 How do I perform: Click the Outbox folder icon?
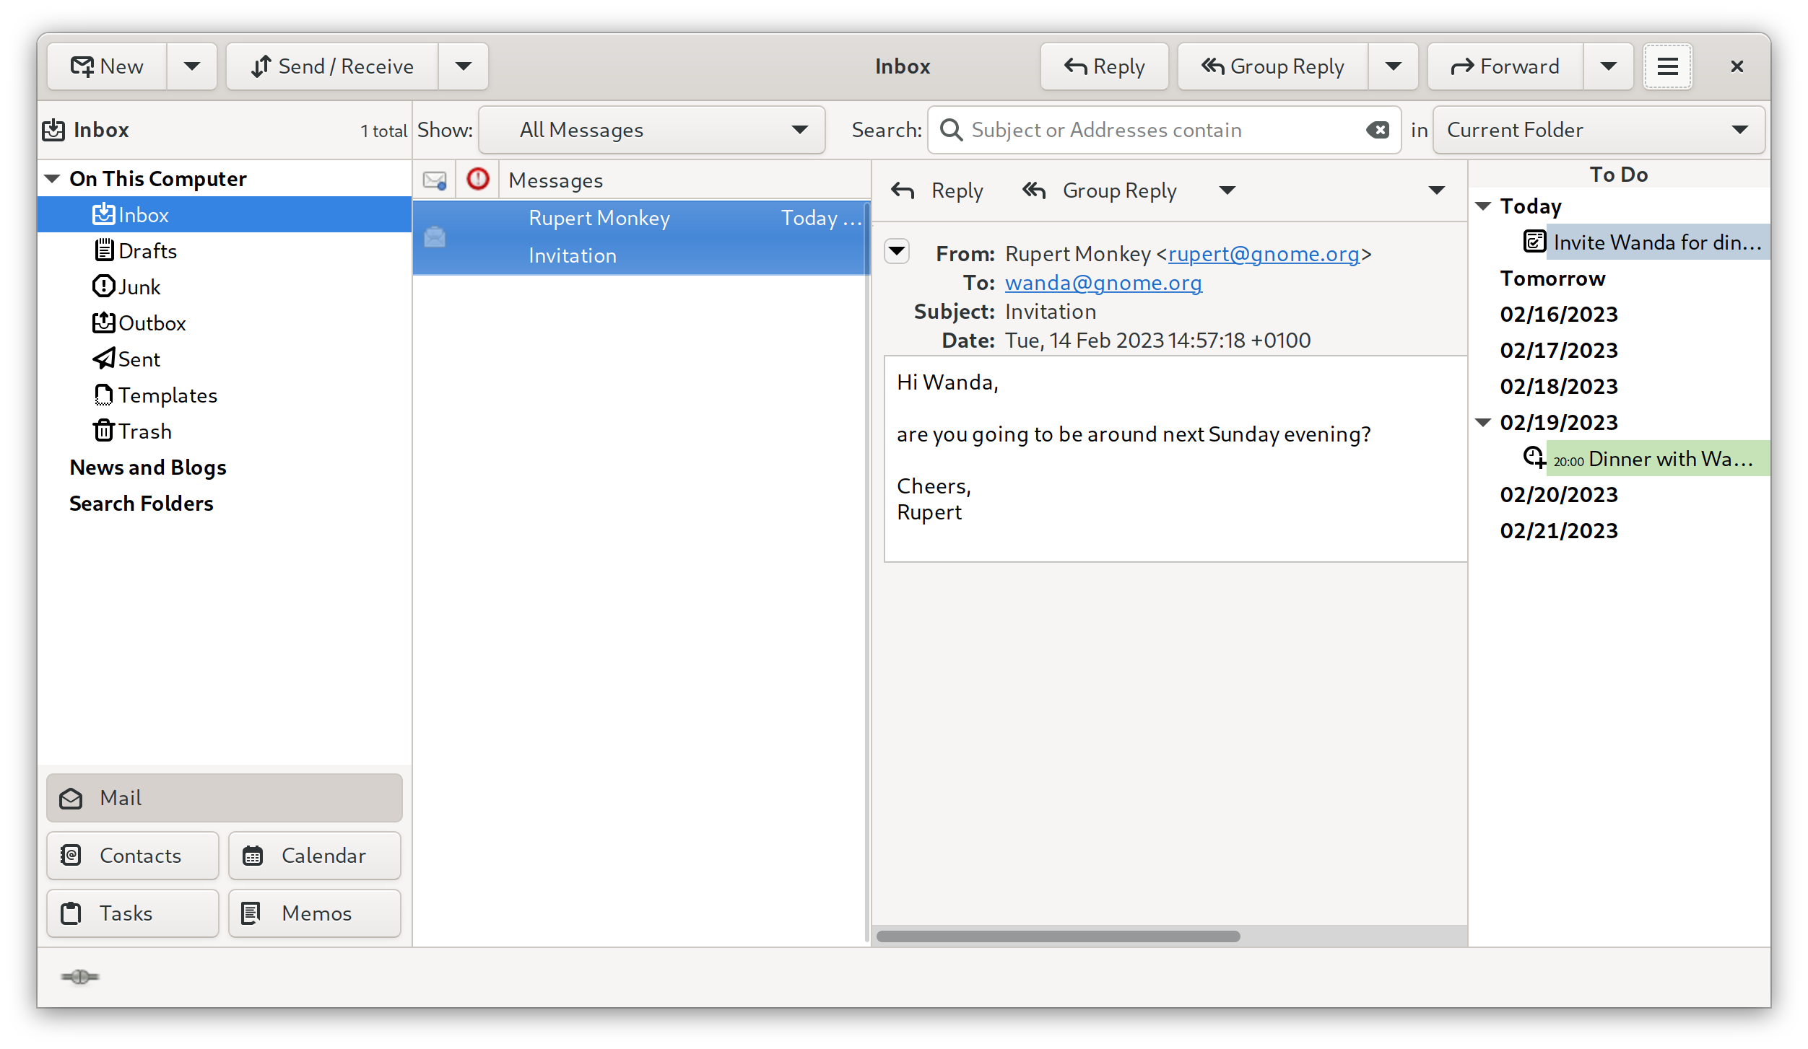point(103,322)
